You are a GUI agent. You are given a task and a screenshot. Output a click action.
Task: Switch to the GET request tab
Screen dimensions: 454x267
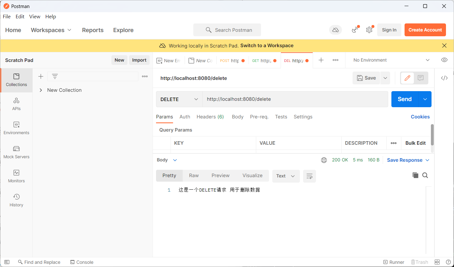tap(265, 60)
